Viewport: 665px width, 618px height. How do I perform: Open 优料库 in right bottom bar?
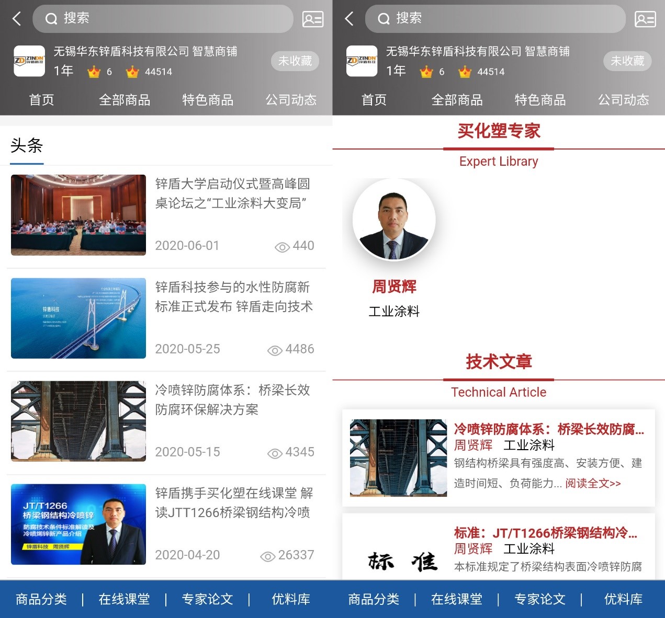623,599
